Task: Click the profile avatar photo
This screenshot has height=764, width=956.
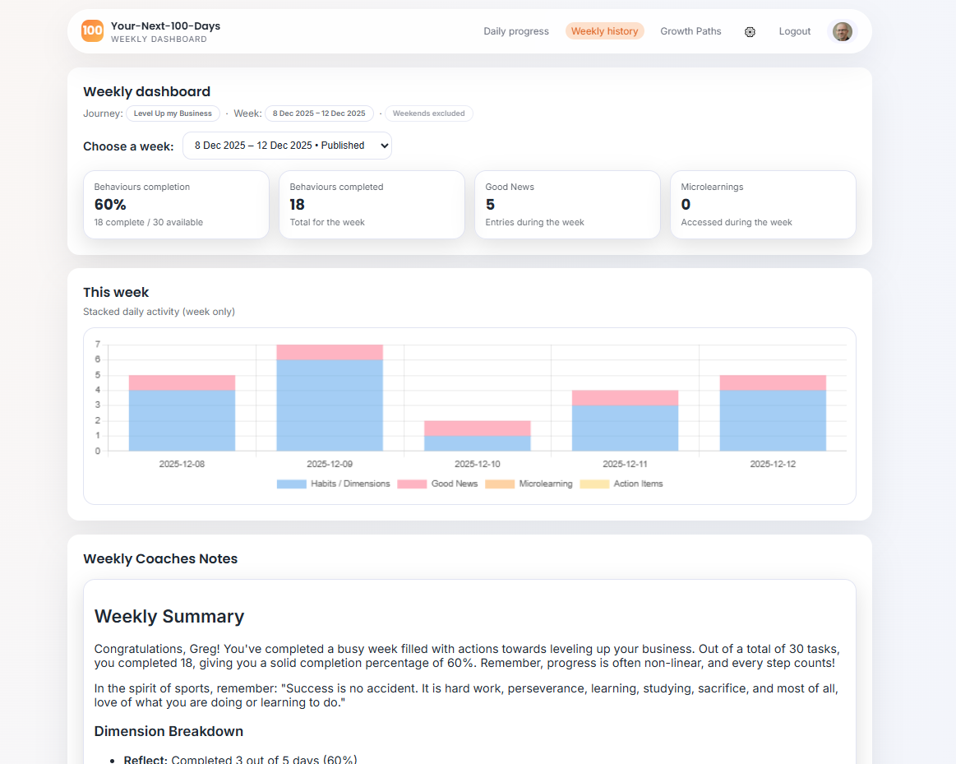Action: click(843, 31)
